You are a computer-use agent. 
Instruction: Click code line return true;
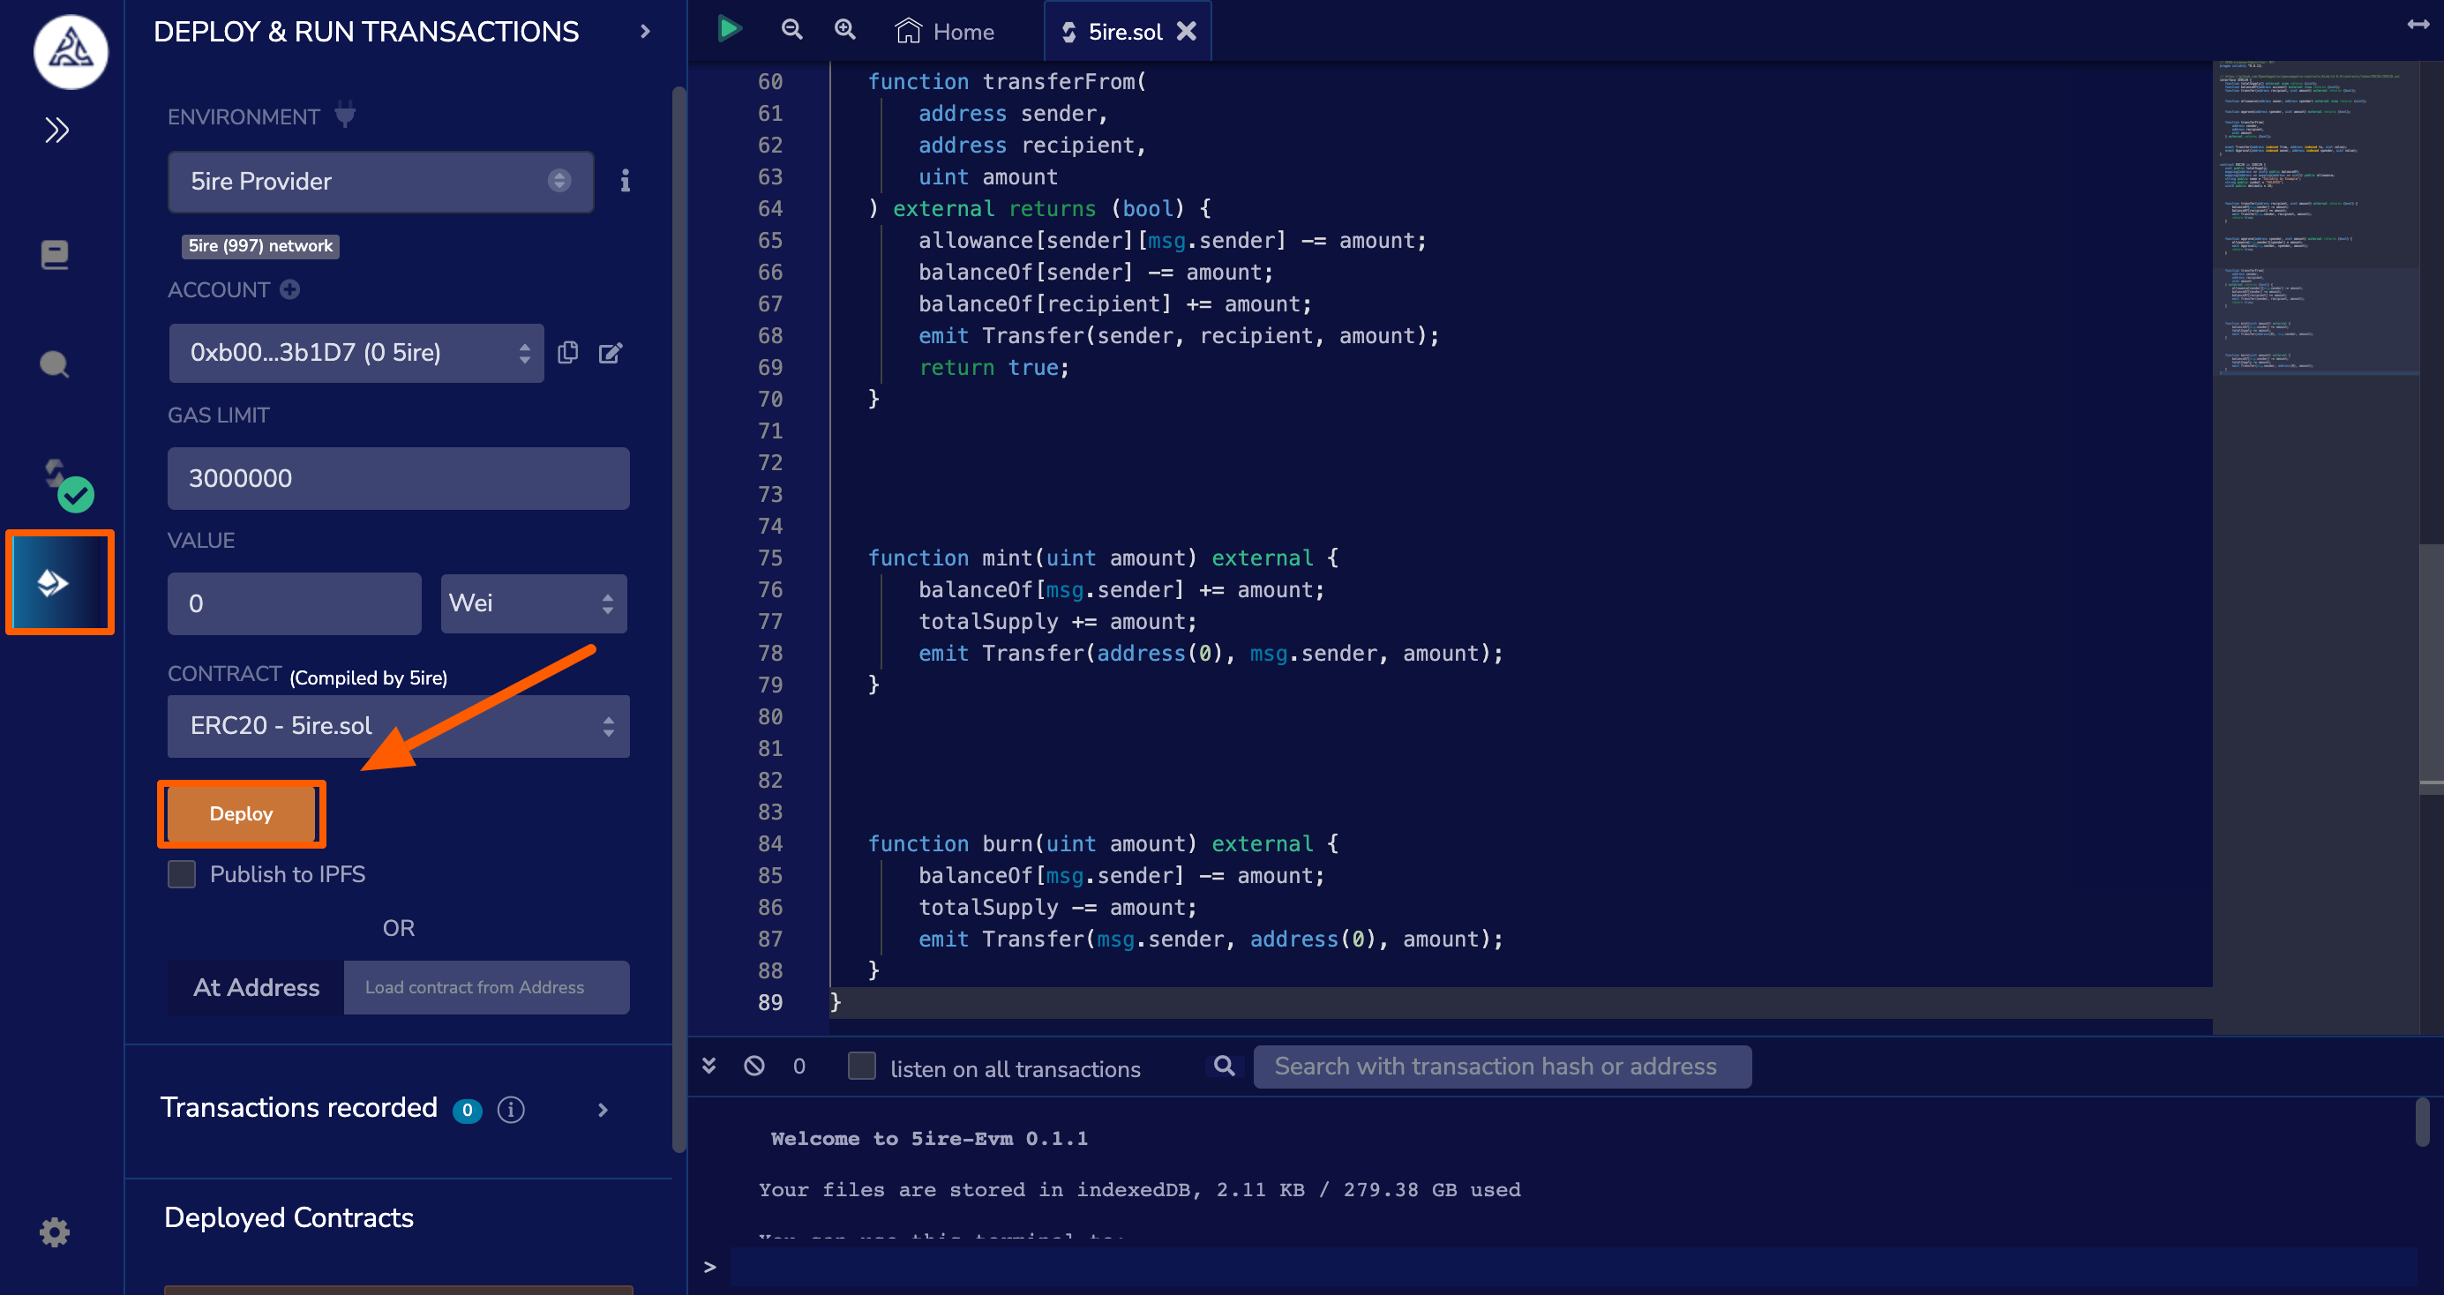pos(993,367)
